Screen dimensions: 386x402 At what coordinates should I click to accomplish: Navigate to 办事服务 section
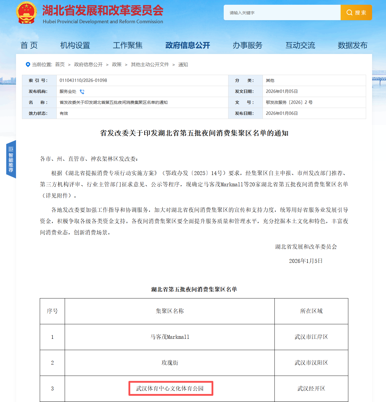point(247,45)
